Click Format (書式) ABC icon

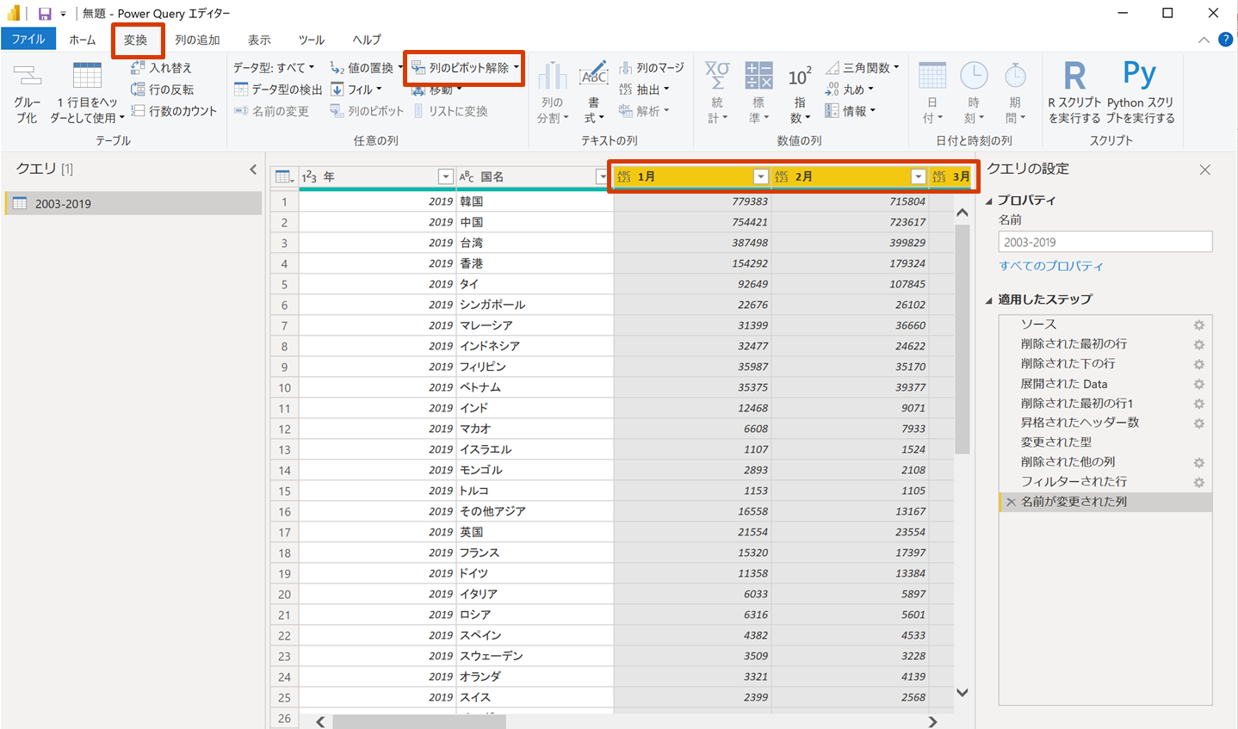593,76
